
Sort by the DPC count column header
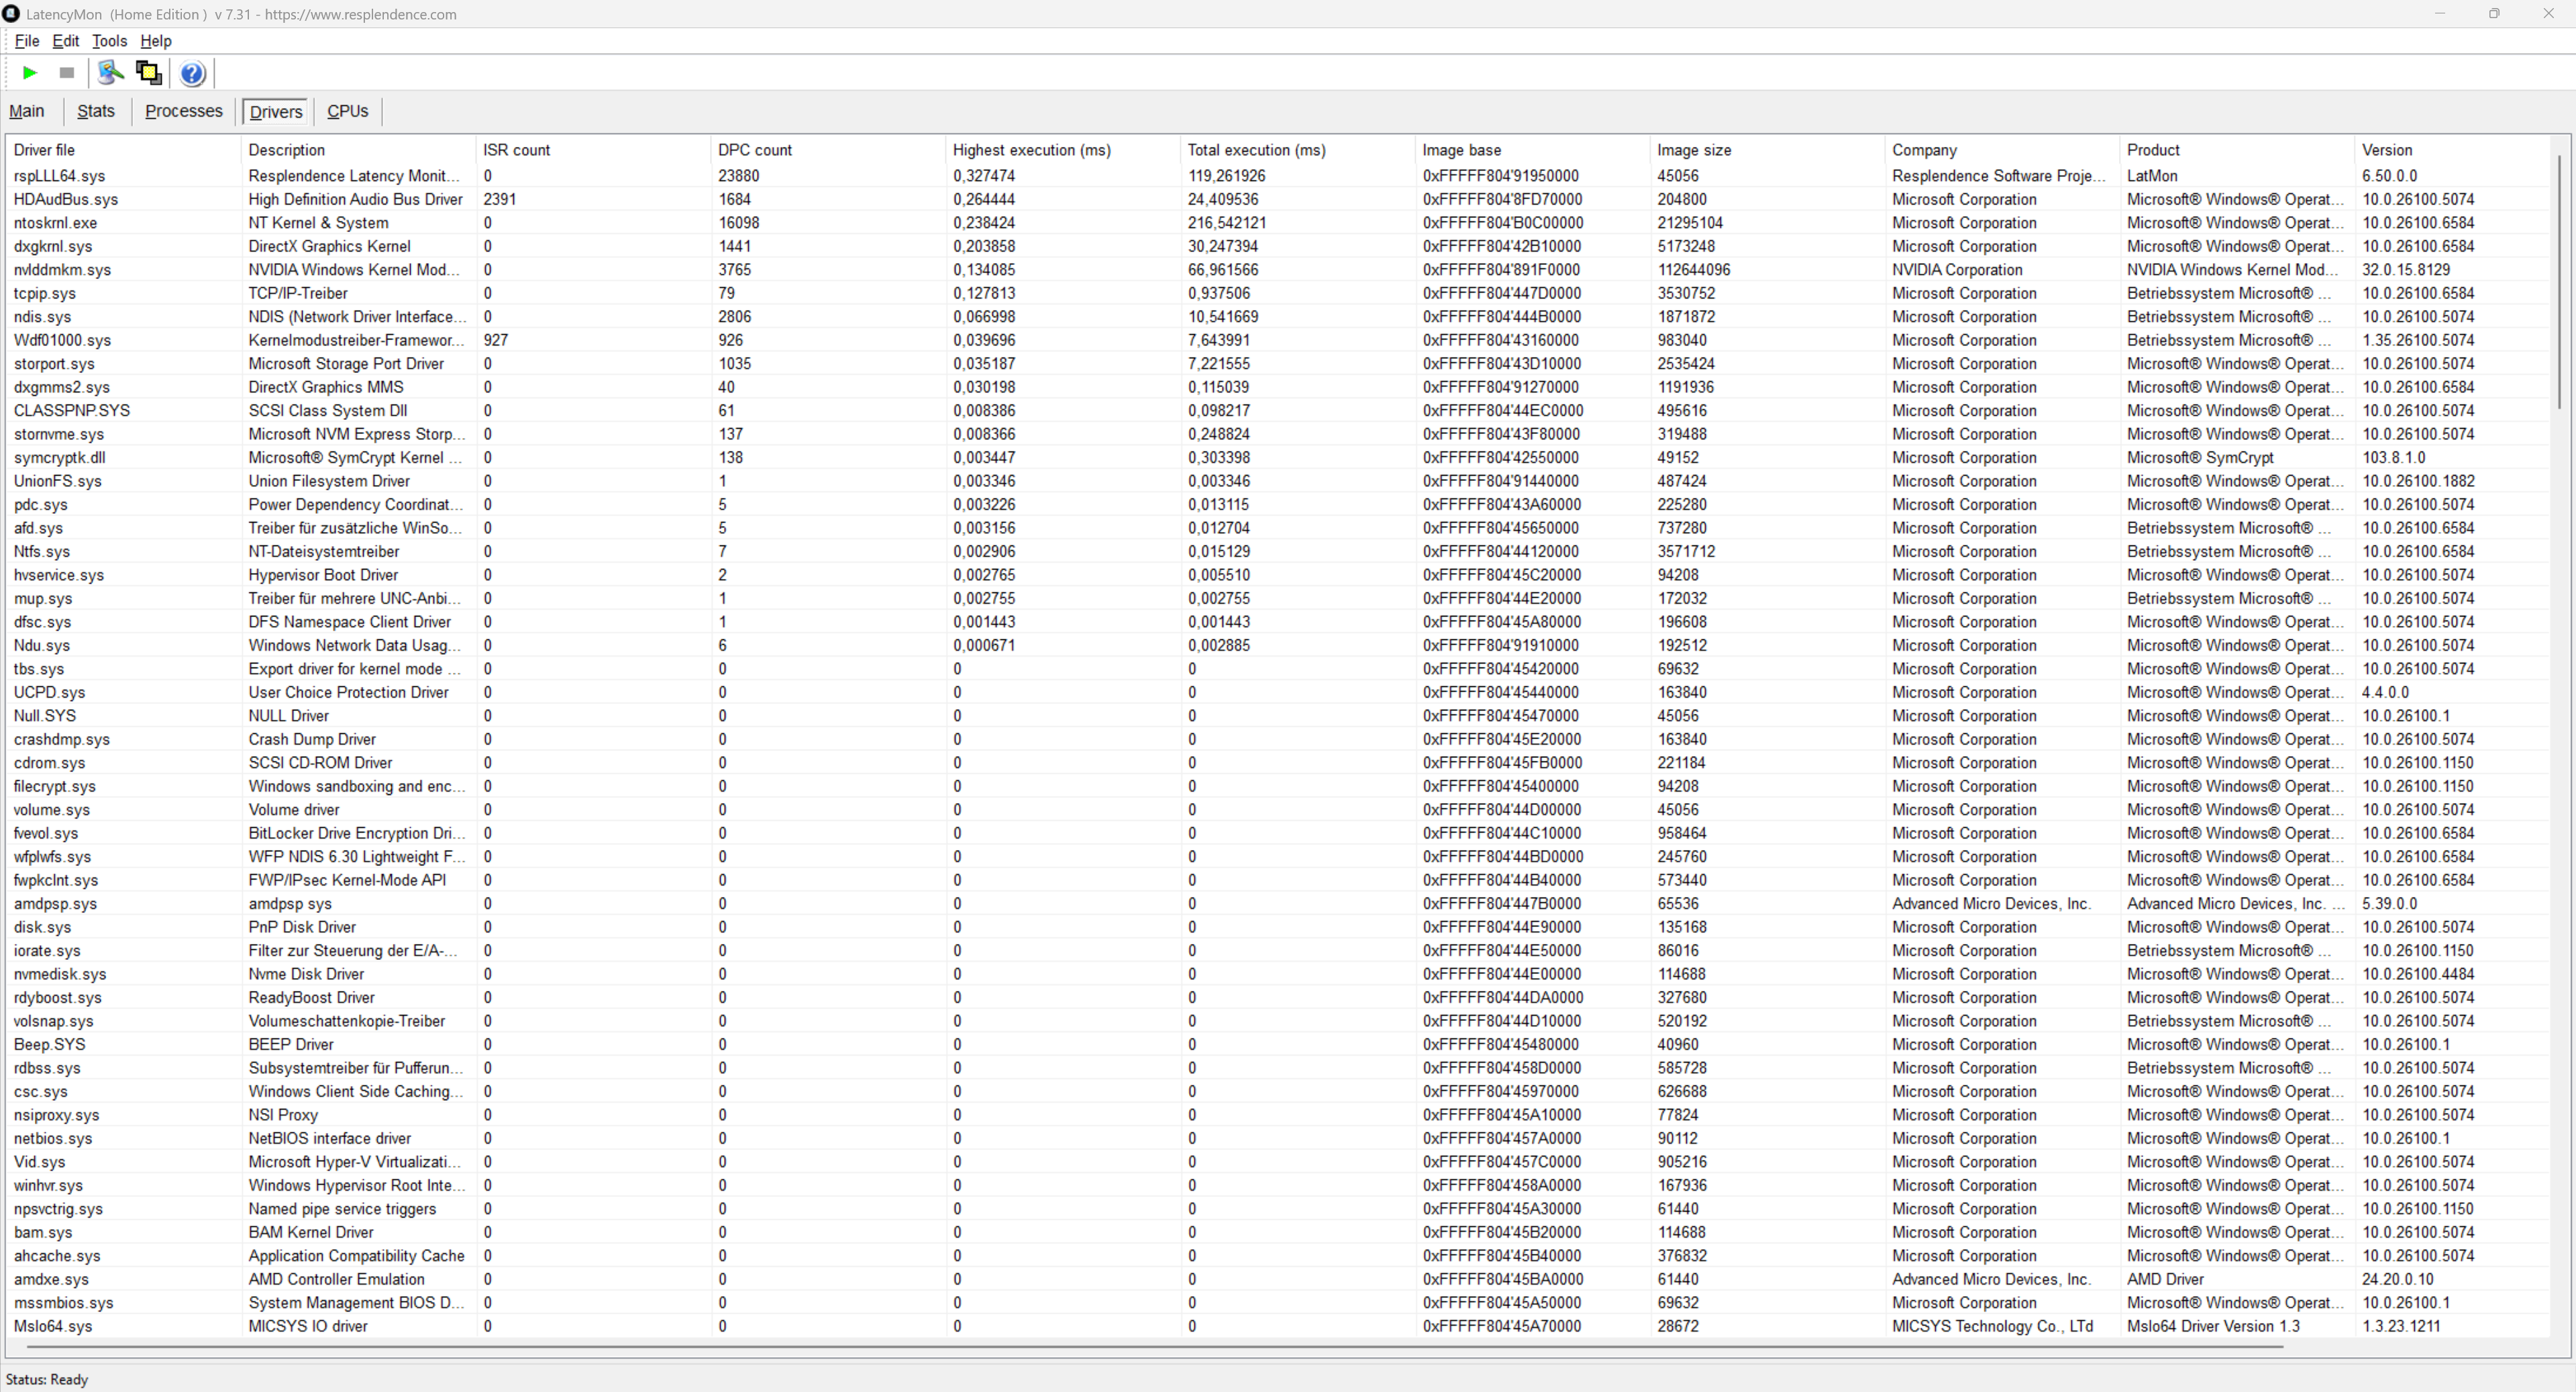(x=754, y=150)
